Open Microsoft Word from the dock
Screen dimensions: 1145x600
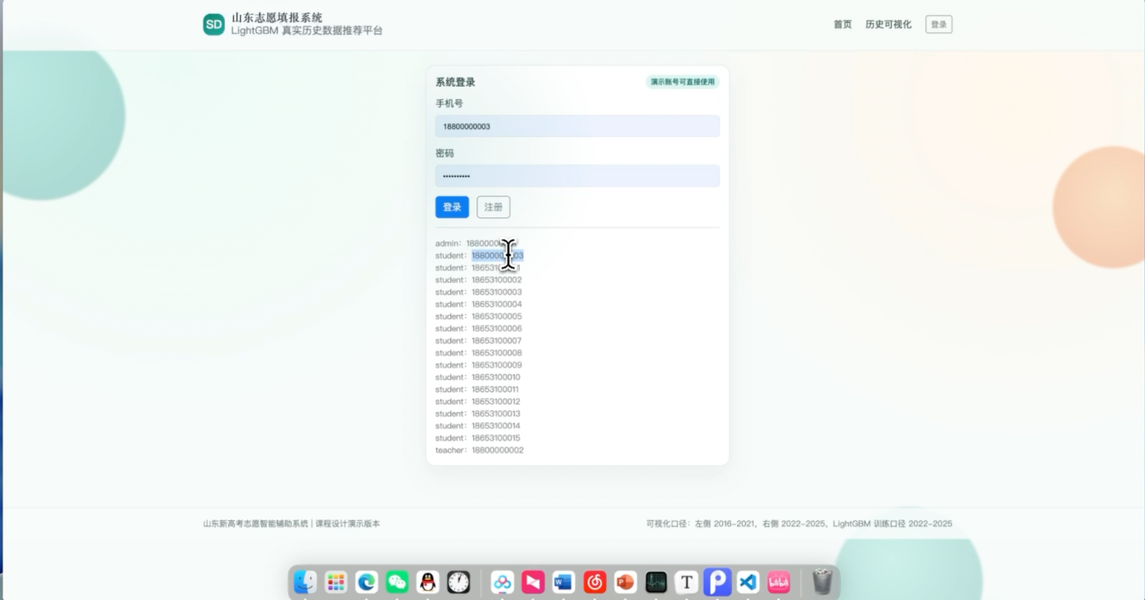pos(563,582)
